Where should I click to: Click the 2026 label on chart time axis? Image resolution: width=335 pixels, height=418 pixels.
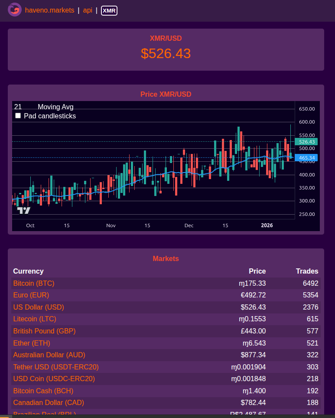[267, 225]
